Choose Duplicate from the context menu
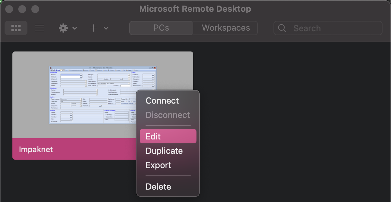This screenshot has height=202, width=391. pos(168,151)
